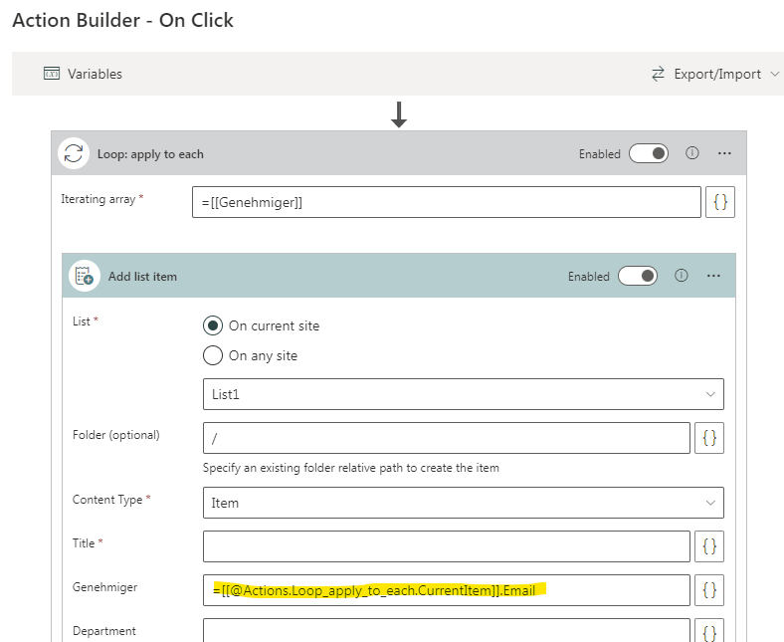
Task: Select the On current site option
Action: point(213,325)
